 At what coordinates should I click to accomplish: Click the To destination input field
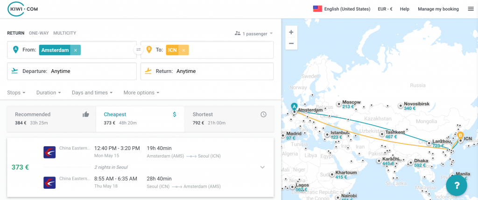coord(207,50)
